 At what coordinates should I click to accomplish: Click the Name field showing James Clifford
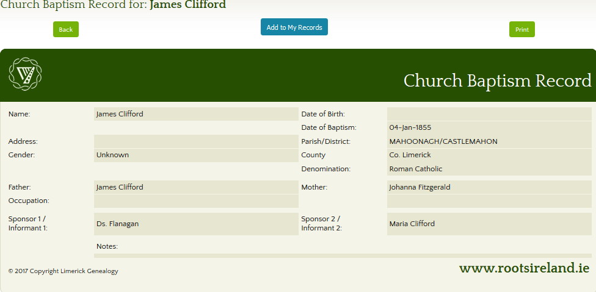click(196, 114)
